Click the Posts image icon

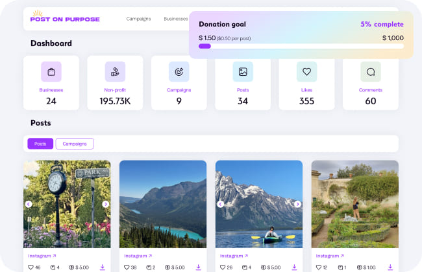pos(243,71)
